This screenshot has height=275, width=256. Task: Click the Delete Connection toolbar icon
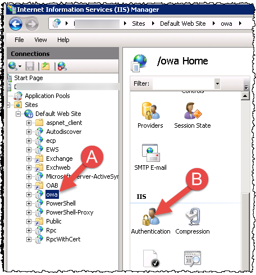coord(62,66)
